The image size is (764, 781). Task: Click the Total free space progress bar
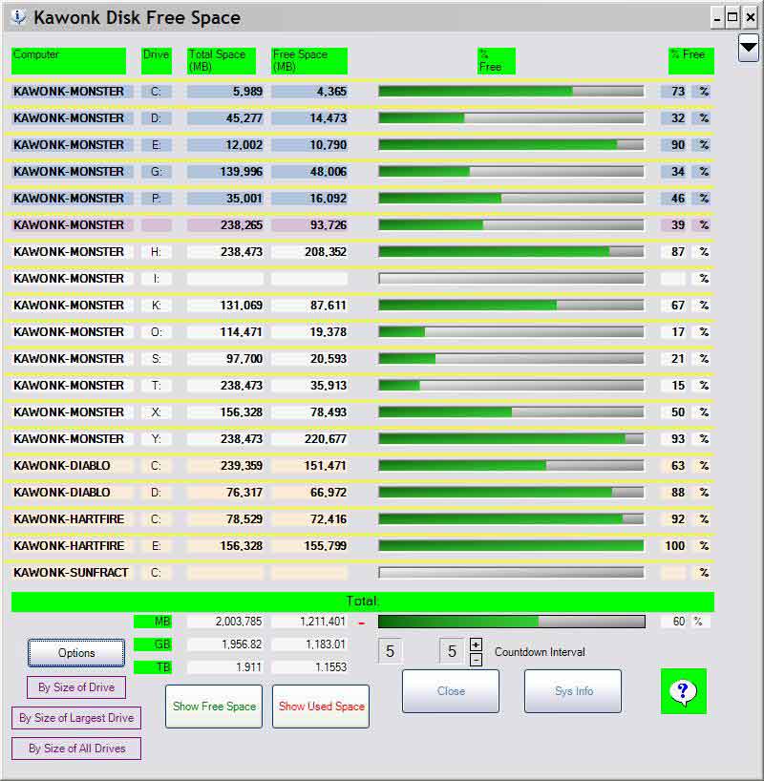coord(511,622)
